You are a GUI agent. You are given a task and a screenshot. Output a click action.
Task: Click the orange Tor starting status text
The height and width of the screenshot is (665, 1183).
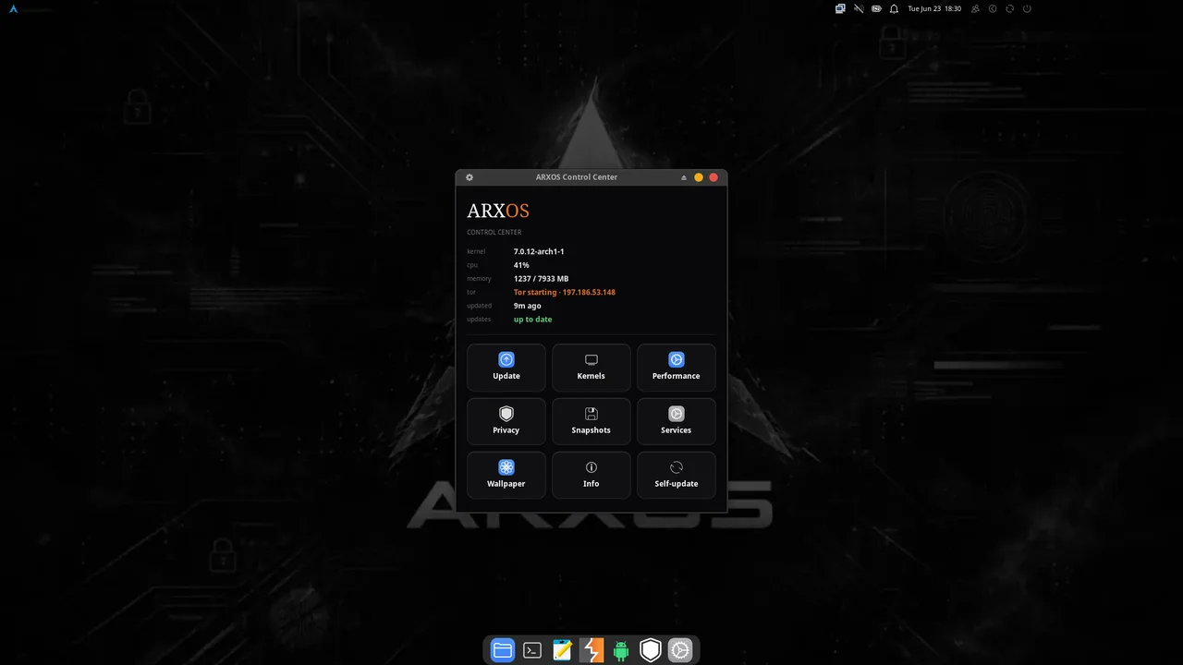pyautogui.click(x=565, y=292)
